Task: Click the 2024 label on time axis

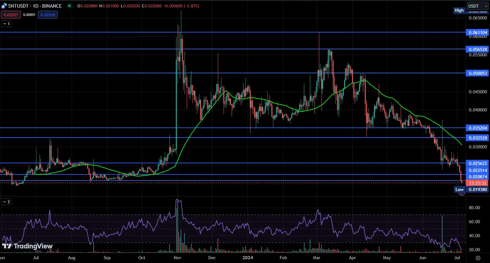Action: click(248, 258)
